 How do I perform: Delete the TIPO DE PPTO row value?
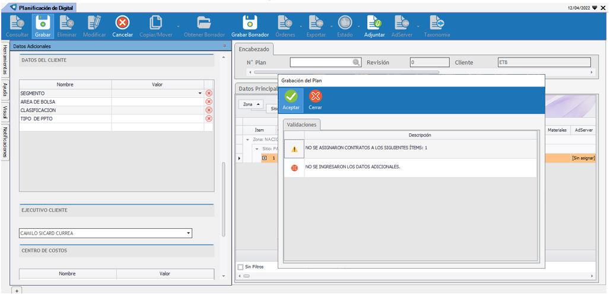point(208,119)
